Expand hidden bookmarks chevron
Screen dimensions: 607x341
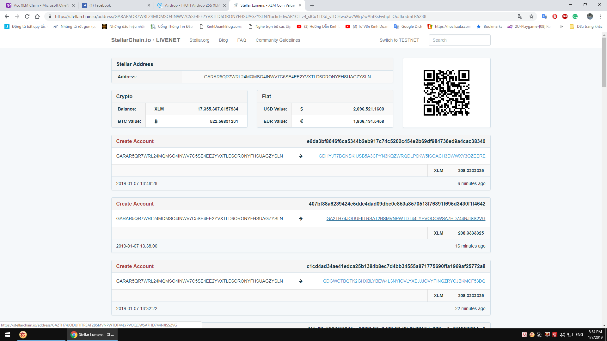click(561, 27)
